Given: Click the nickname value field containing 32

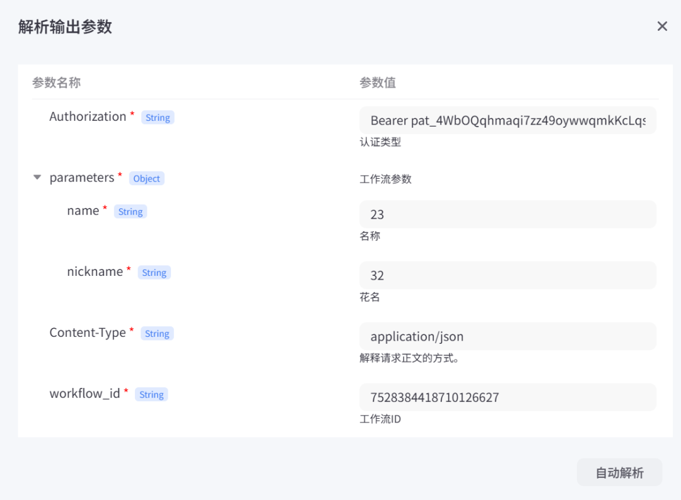Looking at the screenshot, I should (508, 275).
